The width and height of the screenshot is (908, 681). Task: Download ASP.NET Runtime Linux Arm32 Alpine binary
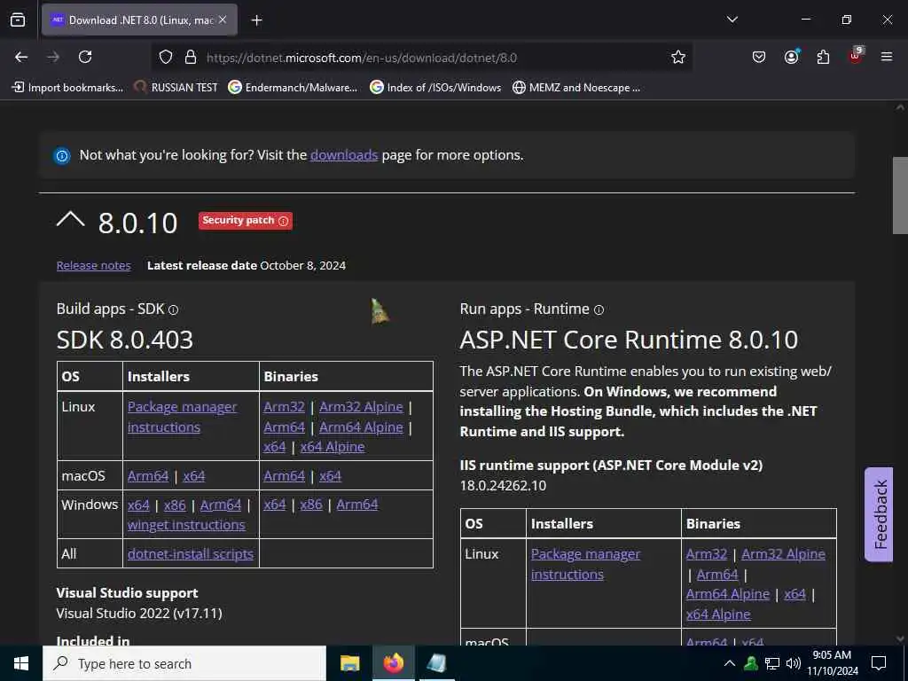784,554
